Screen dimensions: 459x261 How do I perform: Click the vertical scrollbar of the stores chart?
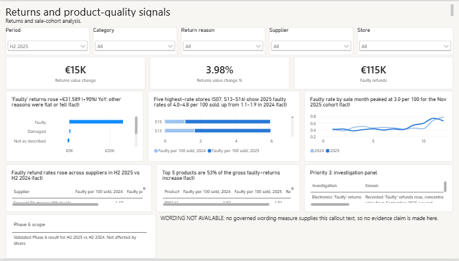click(292, 126)
